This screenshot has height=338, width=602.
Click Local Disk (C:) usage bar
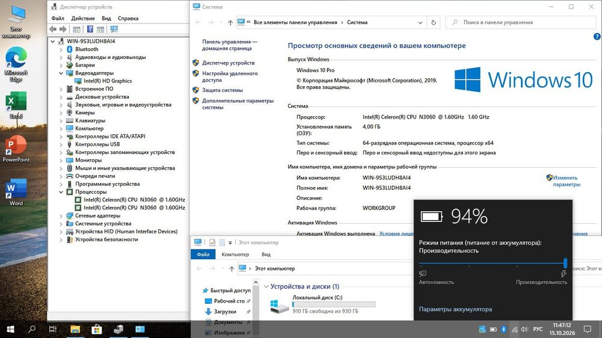click(334, 304)
